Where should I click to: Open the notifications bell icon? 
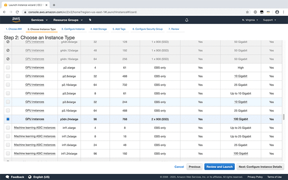pyautogui.click(x=186, y=20)
